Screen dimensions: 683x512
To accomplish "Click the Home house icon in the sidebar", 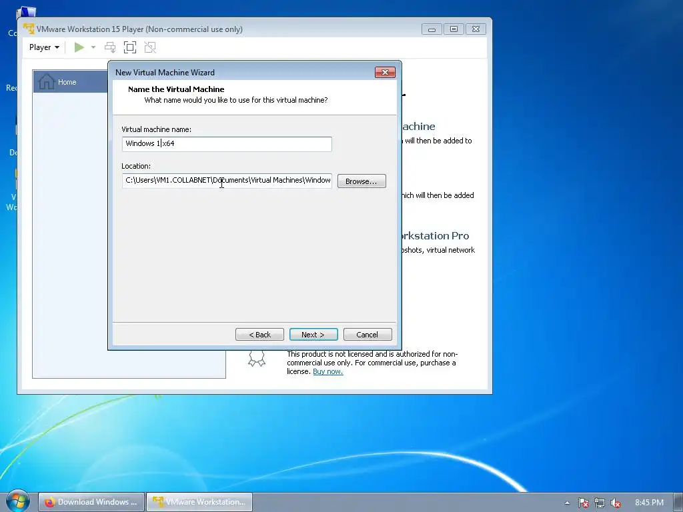I will click(46, 81).
